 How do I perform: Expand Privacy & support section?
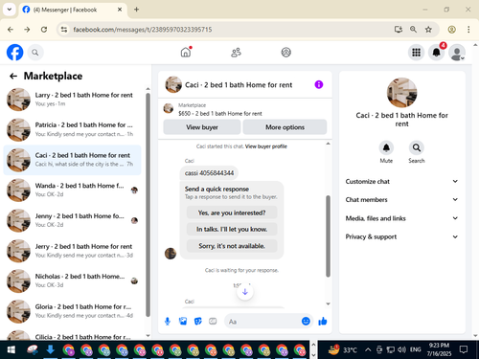tap(401, 236)
